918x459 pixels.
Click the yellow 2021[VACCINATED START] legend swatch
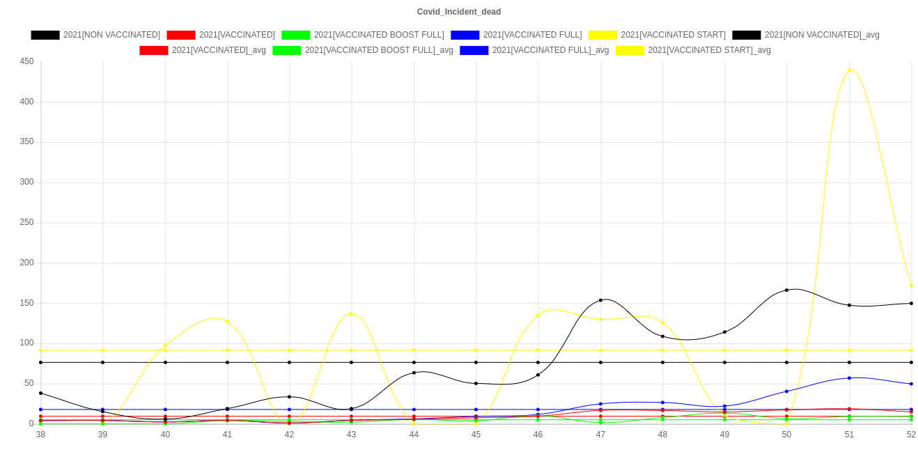(x=602, y=35)
